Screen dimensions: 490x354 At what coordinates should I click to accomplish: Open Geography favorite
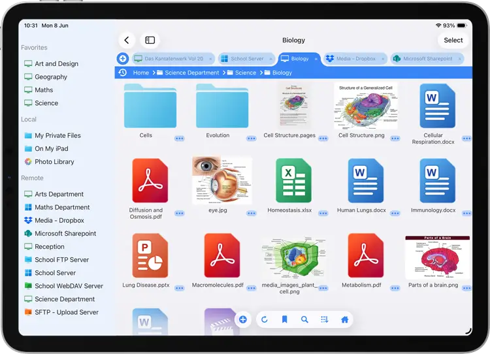click(46, 77)
